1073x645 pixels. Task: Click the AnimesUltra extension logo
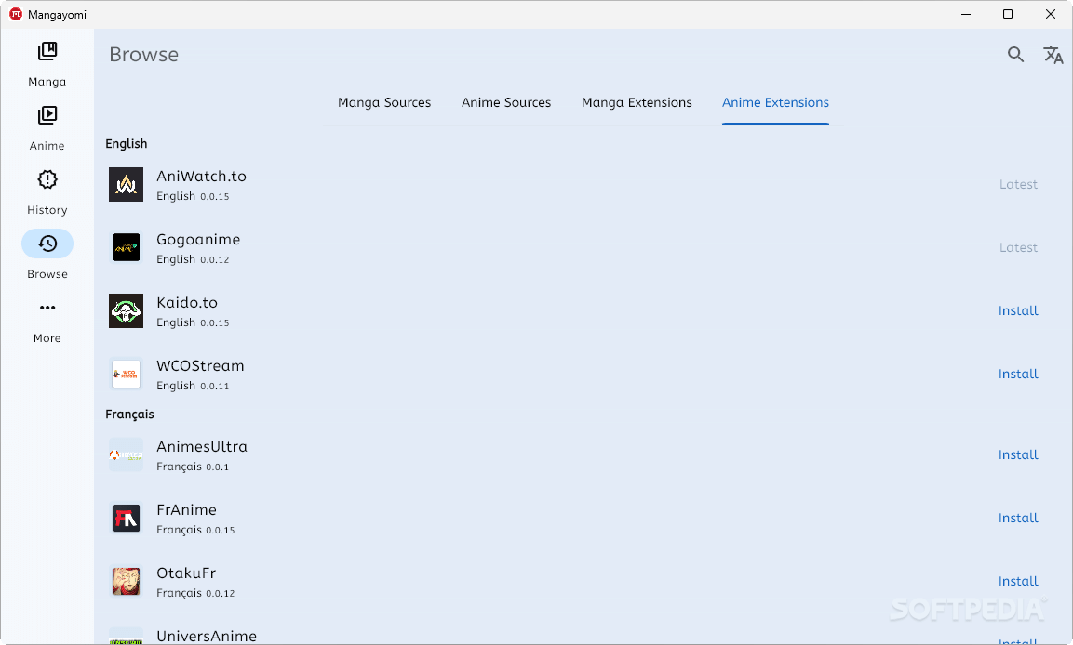tap(126, 455)
